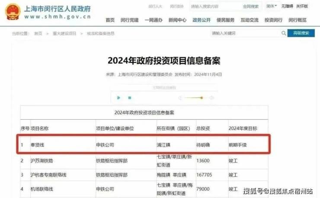
Task: Click the 无障碍 link
Action: pos(287,6)
